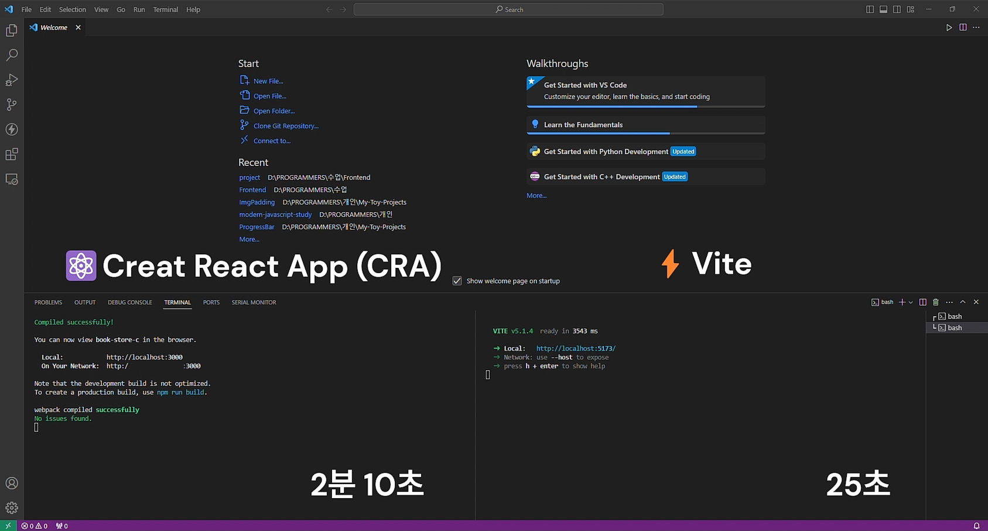This screenshot has height=531, width=988.
Task: Open Get Started with VS Code walkthrough
Action: [x=646, y=91]
